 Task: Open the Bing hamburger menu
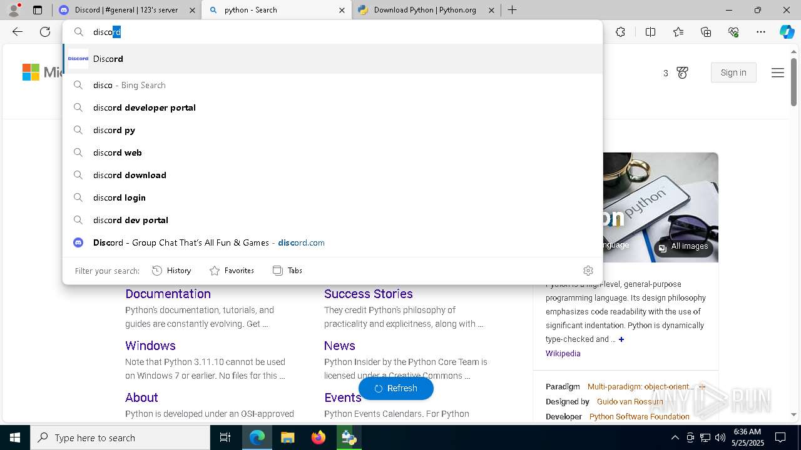click(x=778, y=73)
